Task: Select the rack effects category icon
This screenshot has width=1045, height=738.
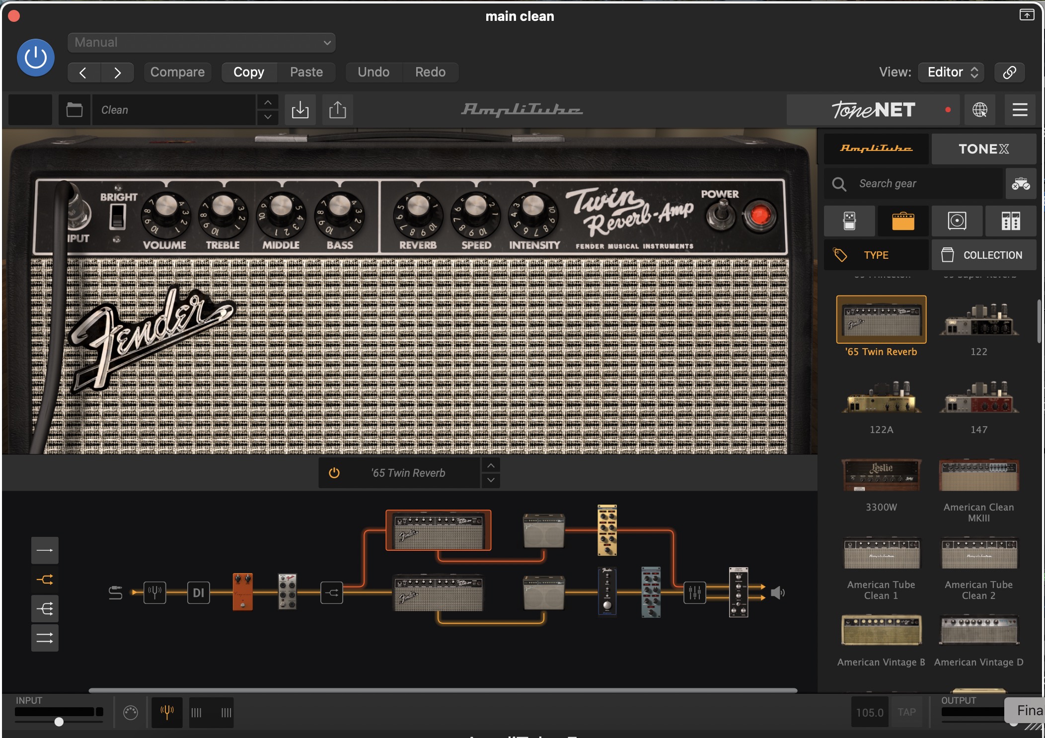Action: [x=1011, y=221]
